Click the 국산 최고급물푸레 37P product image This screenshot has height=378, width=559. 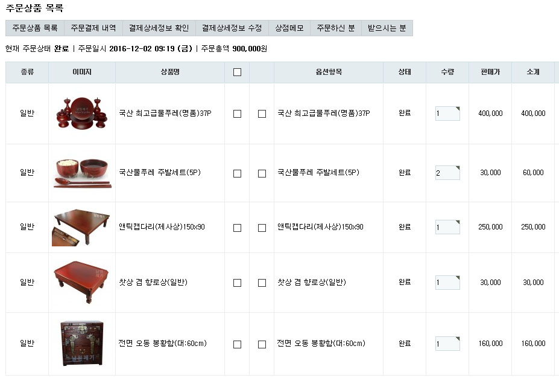pos(81,114)
